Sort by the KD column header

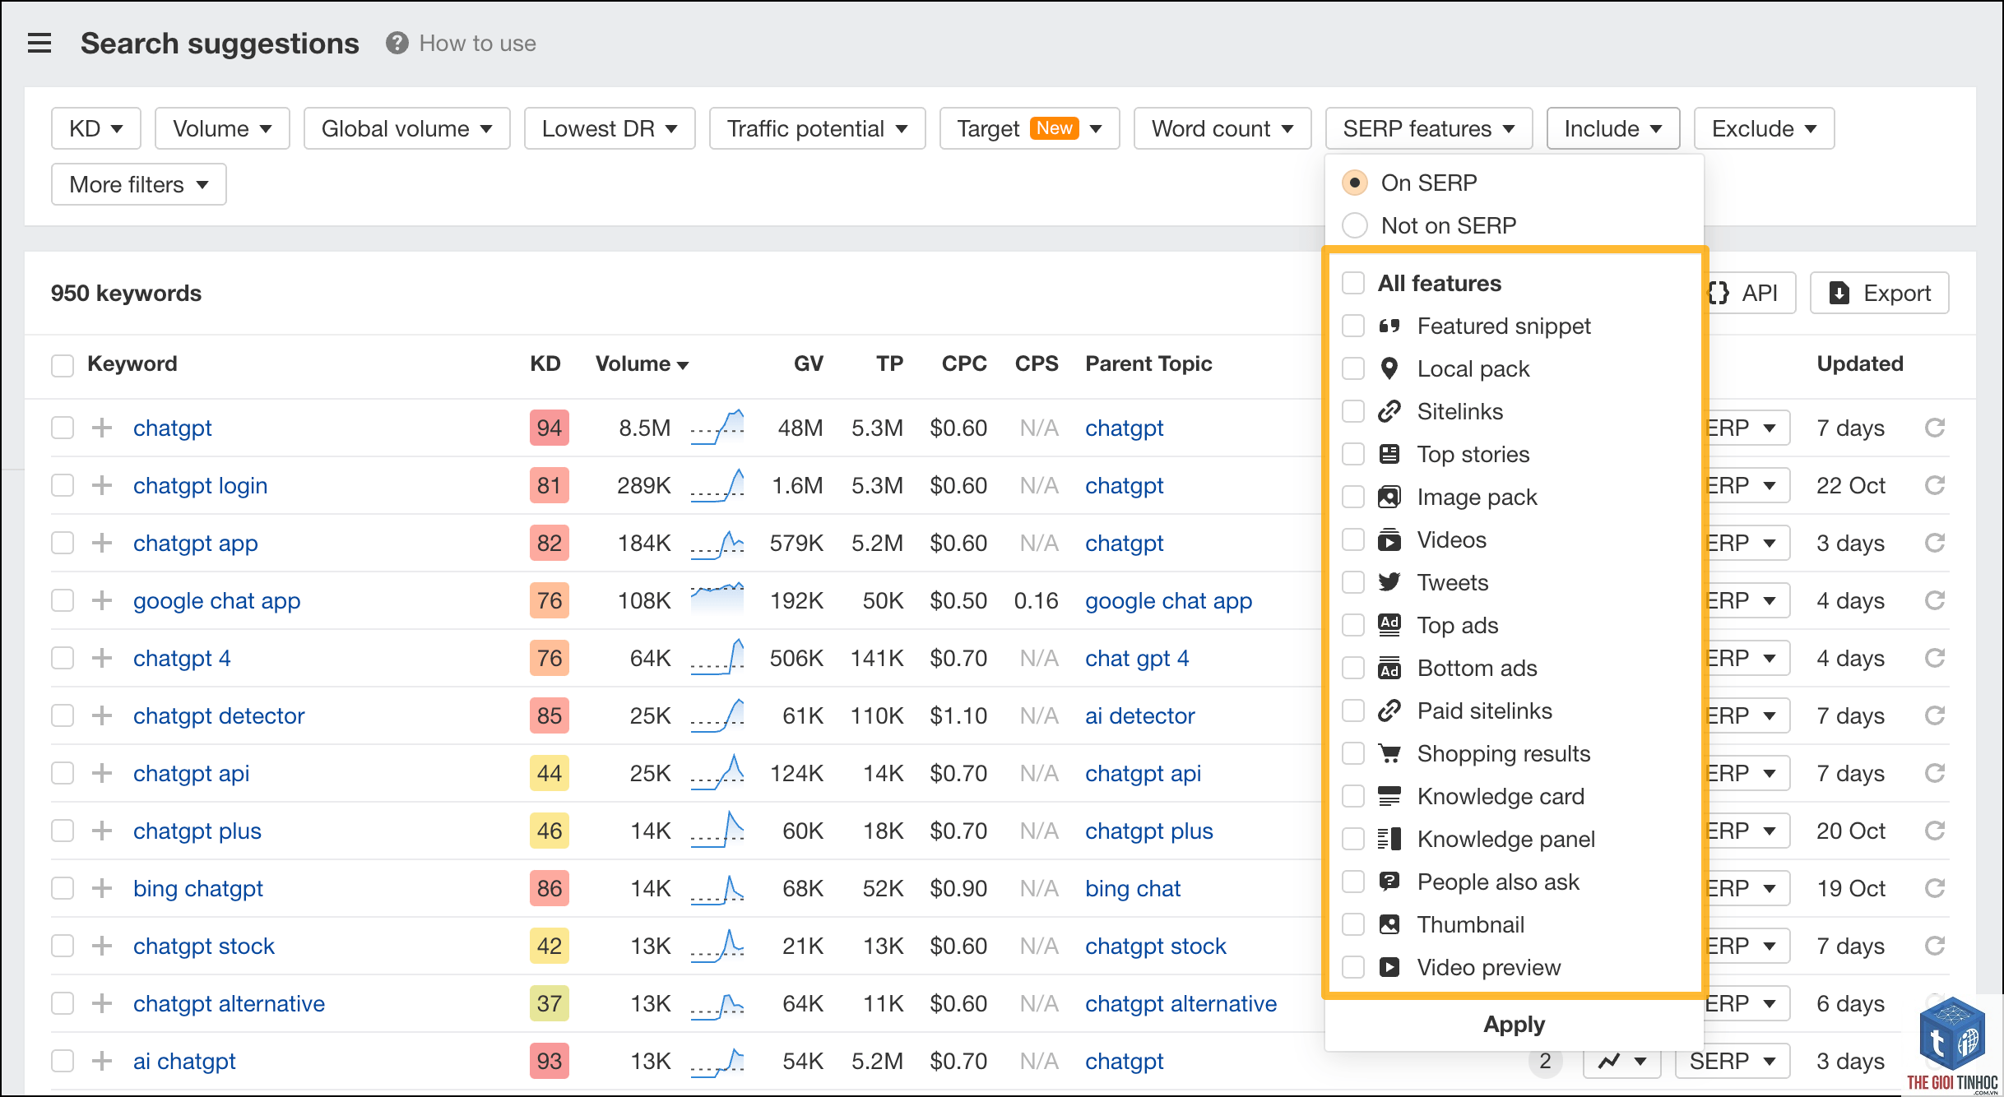click(x=545, y=363)
